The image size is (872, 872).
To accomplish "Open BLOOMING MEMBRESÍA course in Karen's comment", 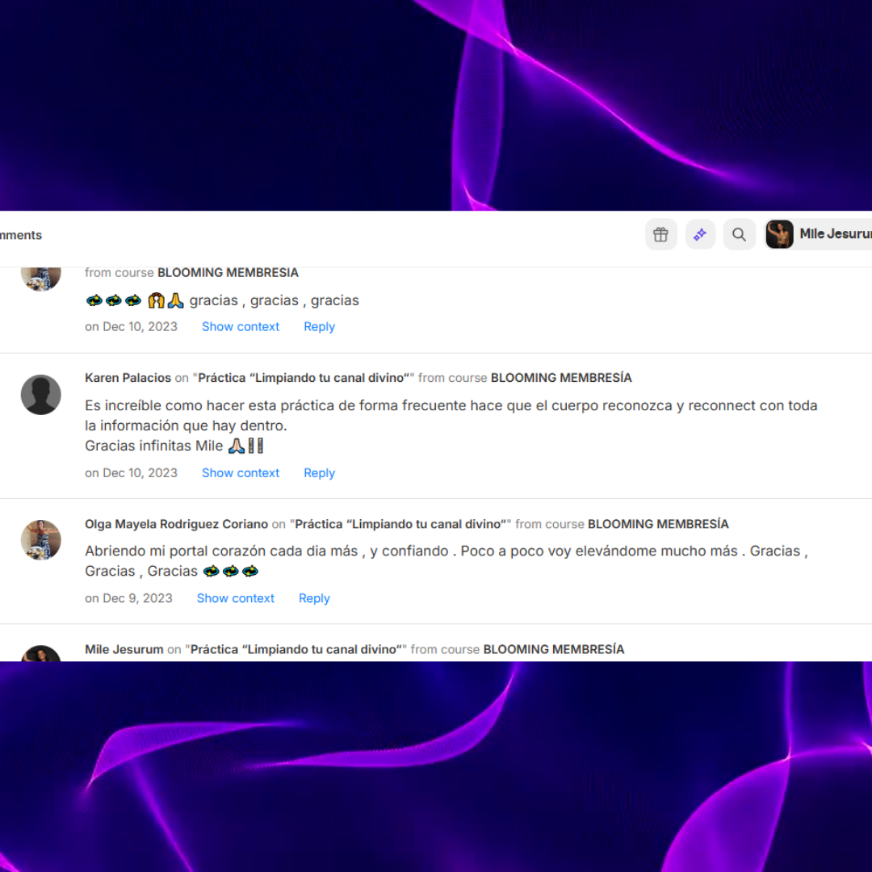I will click(x=561, y=378).
